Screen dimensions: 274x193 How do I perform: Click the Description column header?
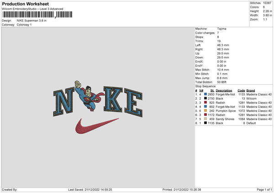(x=224, y=91)
